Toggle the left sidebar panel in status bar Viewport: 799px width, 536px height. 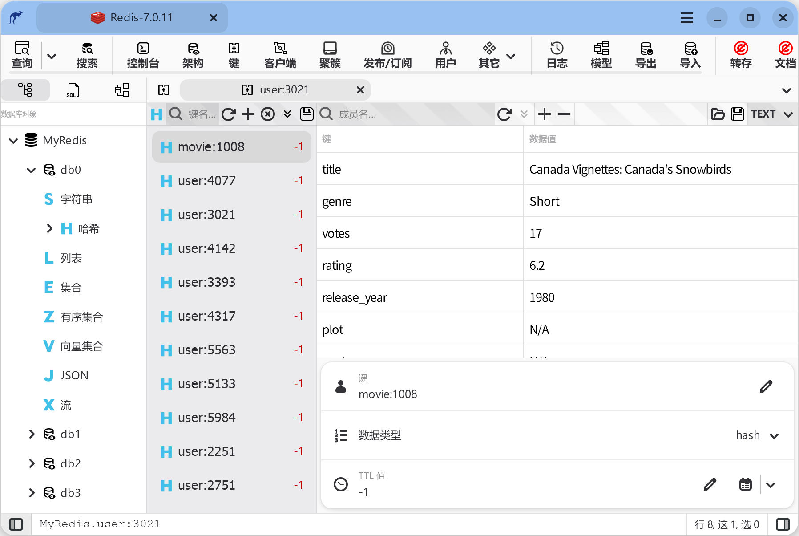pos(16,524)
